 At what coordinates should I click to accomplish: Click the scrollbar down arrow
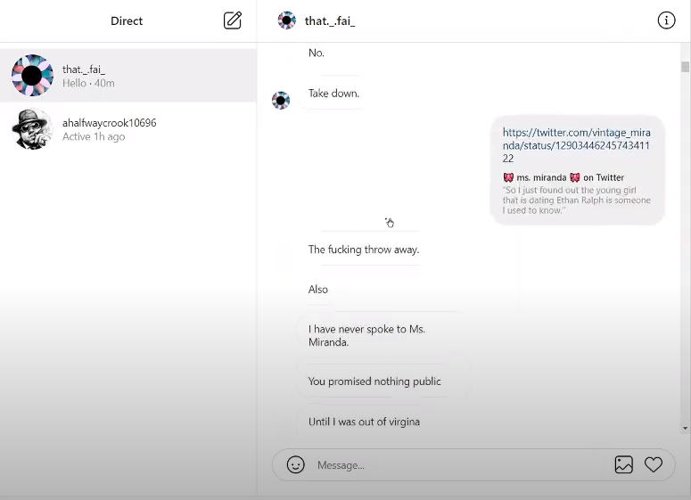tap(685, 428)
